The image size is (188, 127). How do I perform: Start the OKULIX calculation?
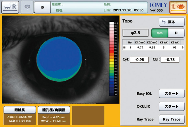(171, 106)
